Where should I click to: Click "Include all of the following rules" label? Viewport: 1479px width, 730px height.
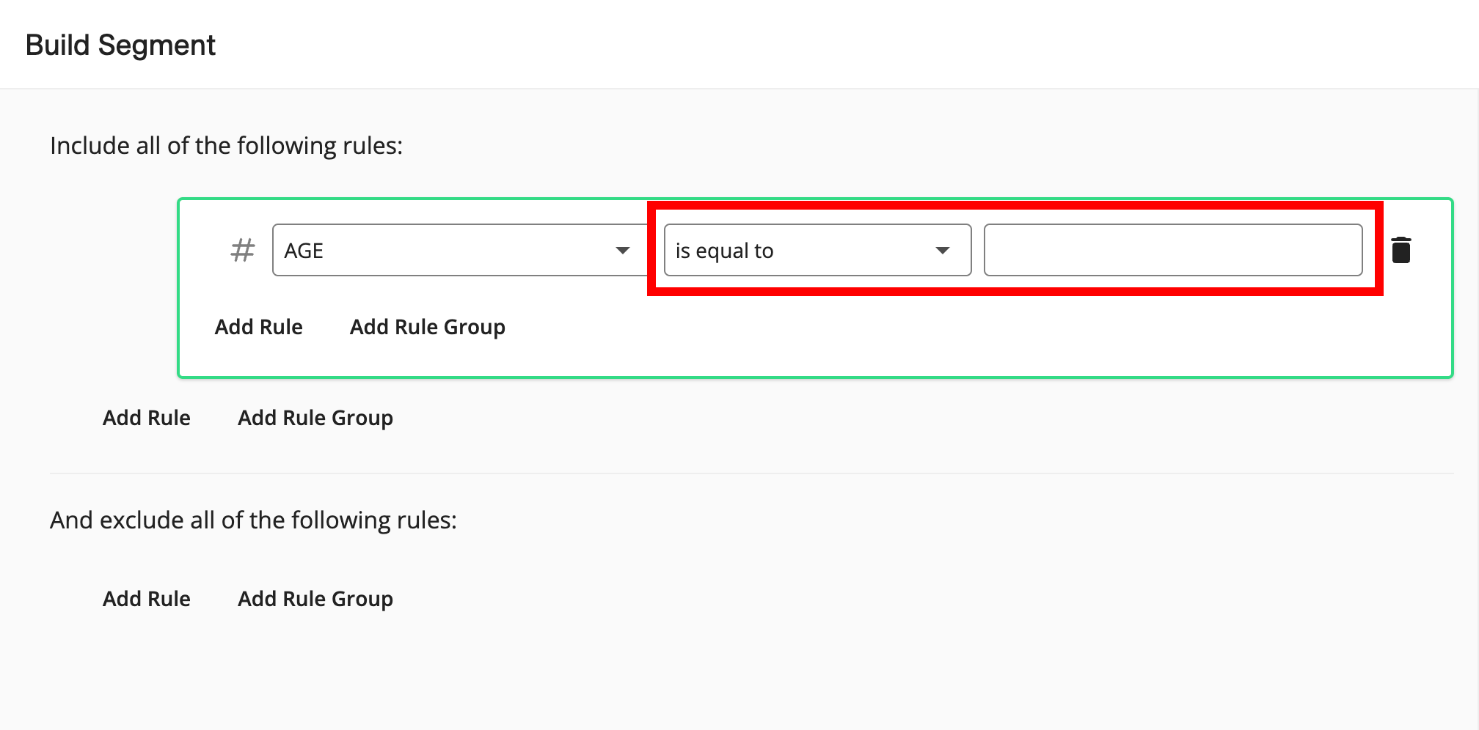point(226,146)
